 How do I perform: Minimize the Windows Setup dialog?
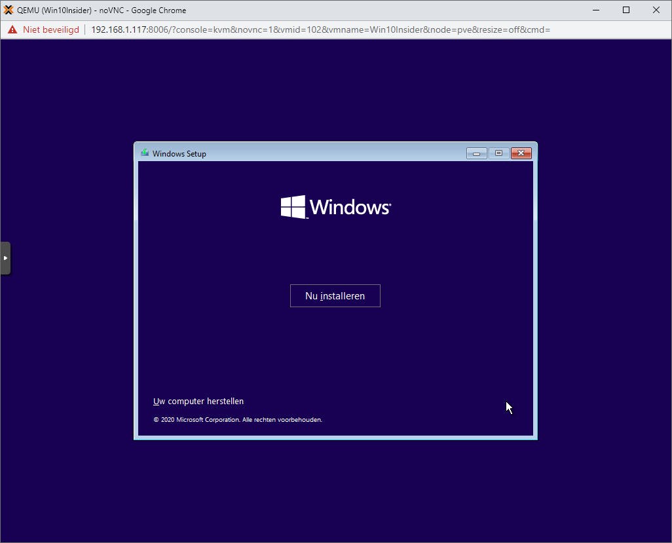click(x=476, y=153)
